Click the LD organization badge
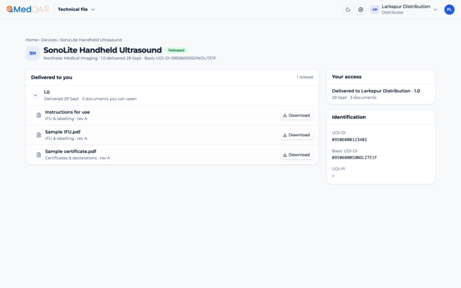The height and width of the screenshot is (288, 461). pos(375,10)
